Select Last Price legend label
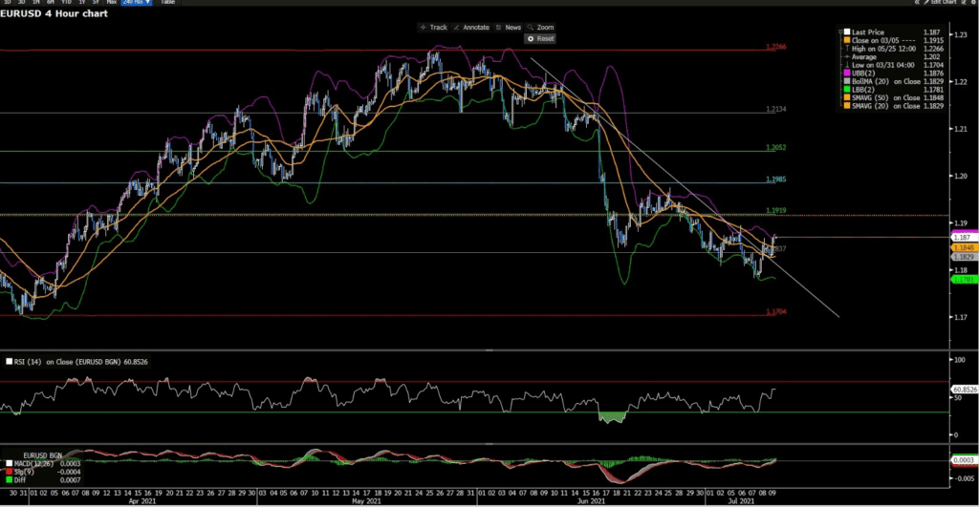Image resolution: width=979 pixels, height=507 pixels. [x=868, y=32]
